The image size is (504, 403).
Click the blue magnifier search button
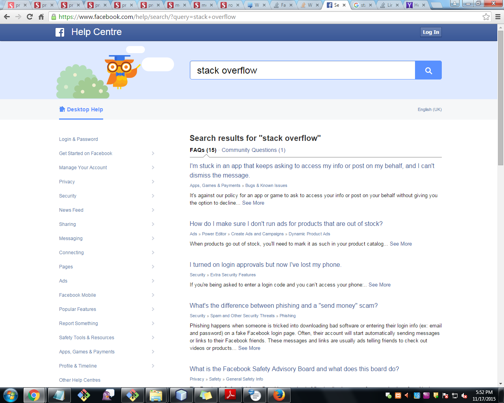[x=428, y=70]
